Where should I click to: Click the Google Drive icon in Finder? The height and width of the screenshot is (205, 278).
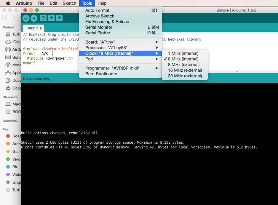point(8,88)
